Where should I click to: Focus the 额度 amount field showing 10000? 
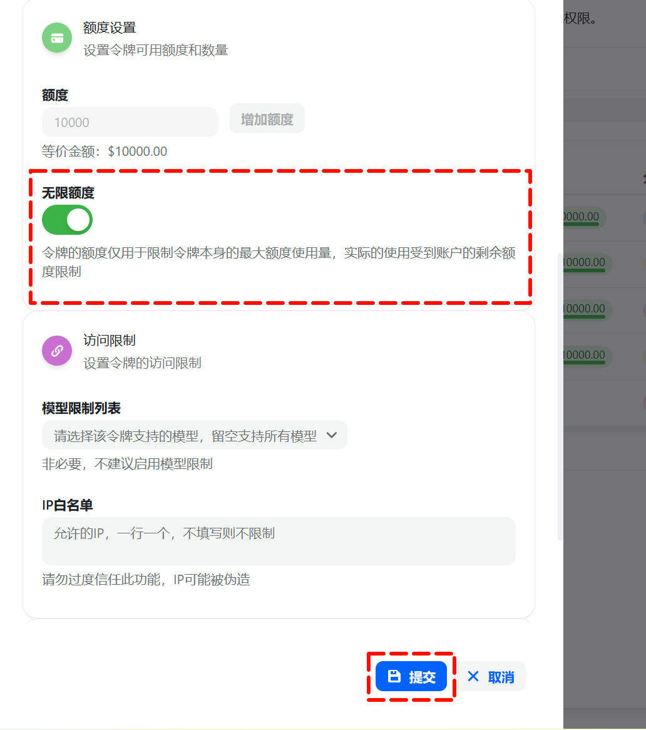pos(130,122)
